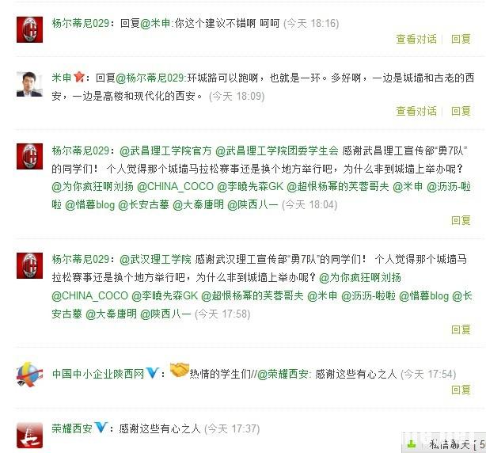Click the AC Milan avatar on the top post
Viewport: 486px width, 453px height.
point(29,29)
